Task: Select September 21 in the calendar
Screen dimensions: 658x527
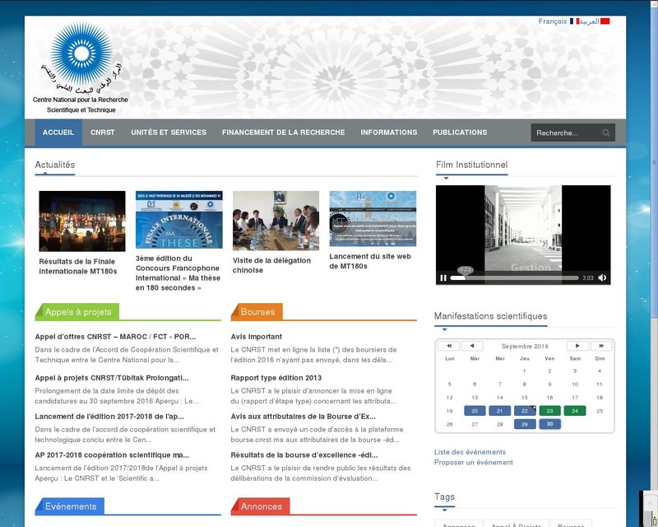Action: tap(500, 411)
